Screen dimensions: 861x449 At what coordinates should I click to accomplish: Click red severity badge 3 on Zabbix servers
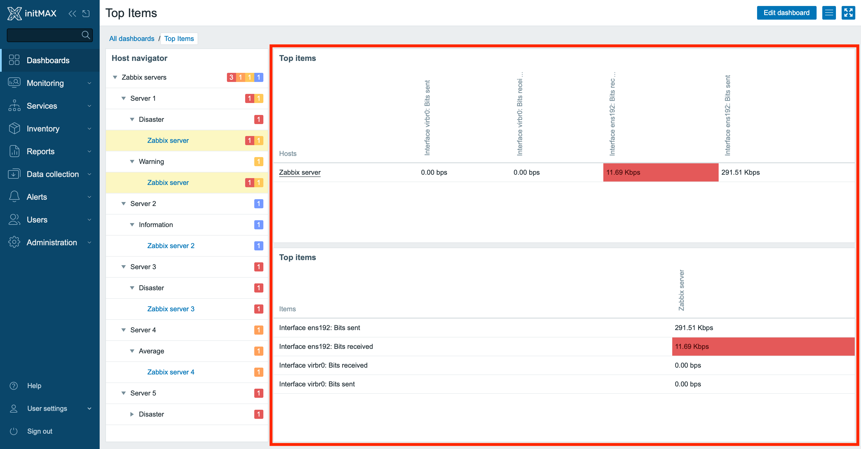click(x=231, y=77)
